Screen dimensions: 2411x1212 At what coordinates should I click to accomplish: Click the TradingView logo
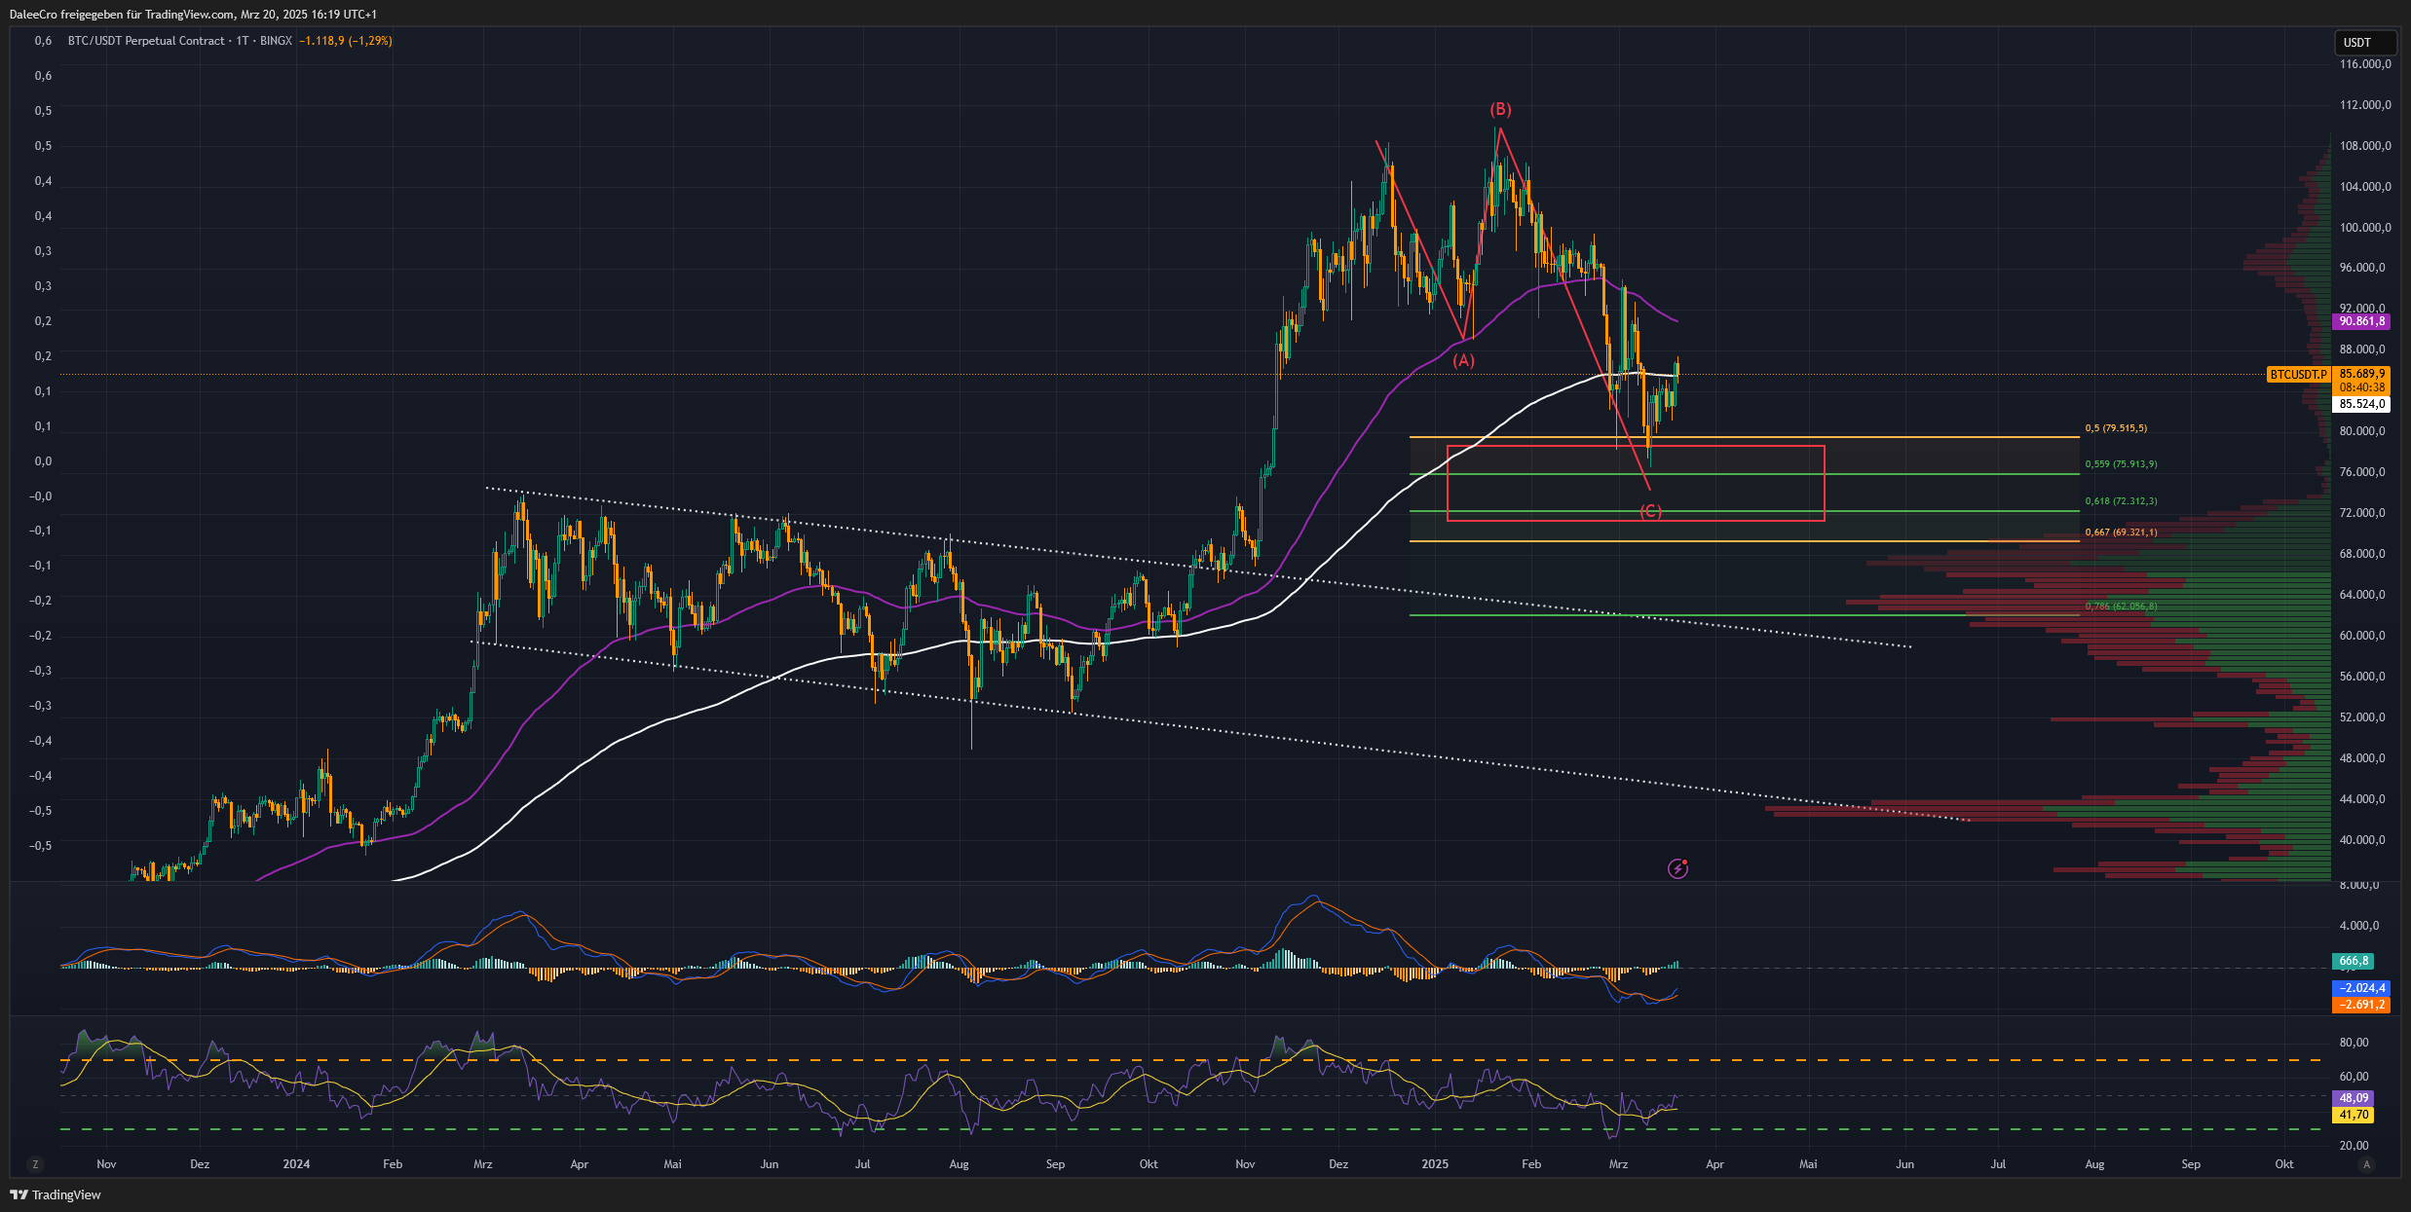(56, 1194)
